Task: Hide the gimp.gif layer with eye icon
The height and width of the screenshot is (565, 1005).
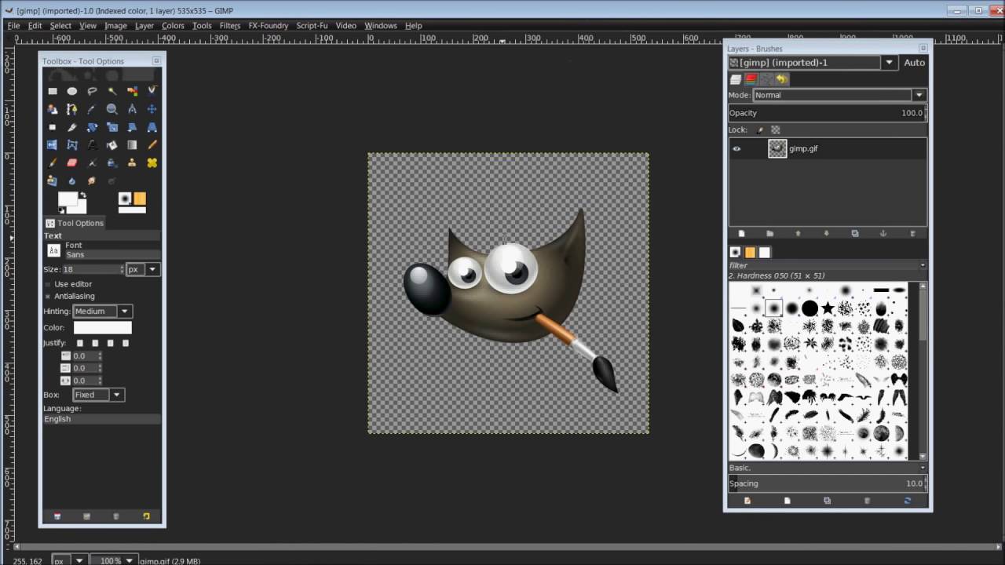Action: pos(736,148)
